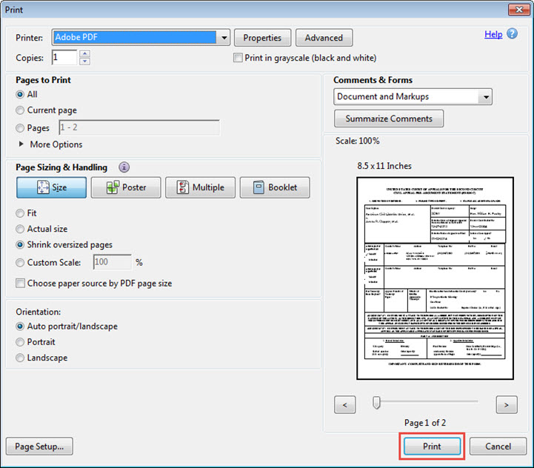This screenshot has height=468, width=534.
Task: Open the Comments & Forms dropdown
Action: pyautogui.click(x=485, y=97)
